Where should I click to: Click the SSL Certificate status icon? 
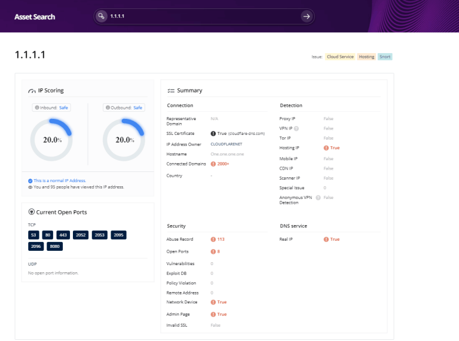click(x=213, y=133)
